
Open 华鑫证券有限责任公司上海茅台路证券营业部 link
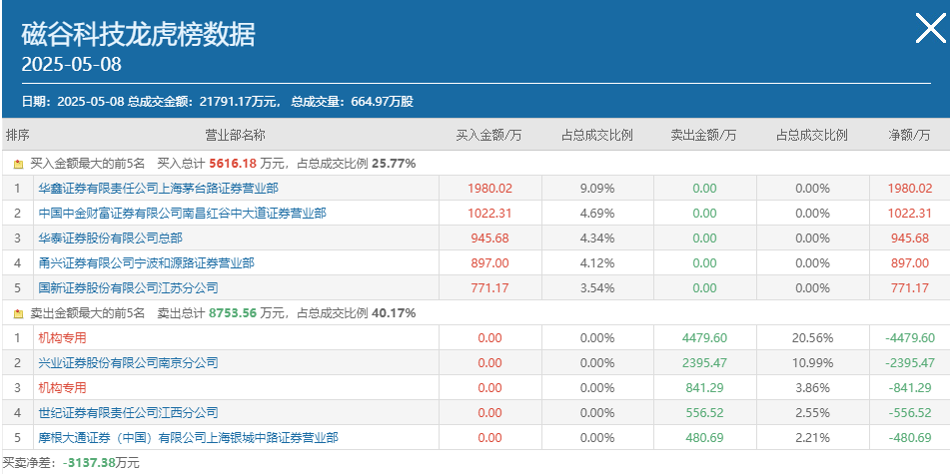[x=158, y=189]
